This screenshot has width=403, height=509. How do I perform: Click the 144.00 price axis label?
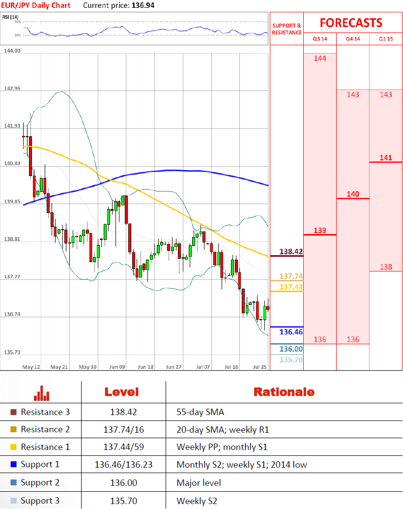click(x=12, y=51)
